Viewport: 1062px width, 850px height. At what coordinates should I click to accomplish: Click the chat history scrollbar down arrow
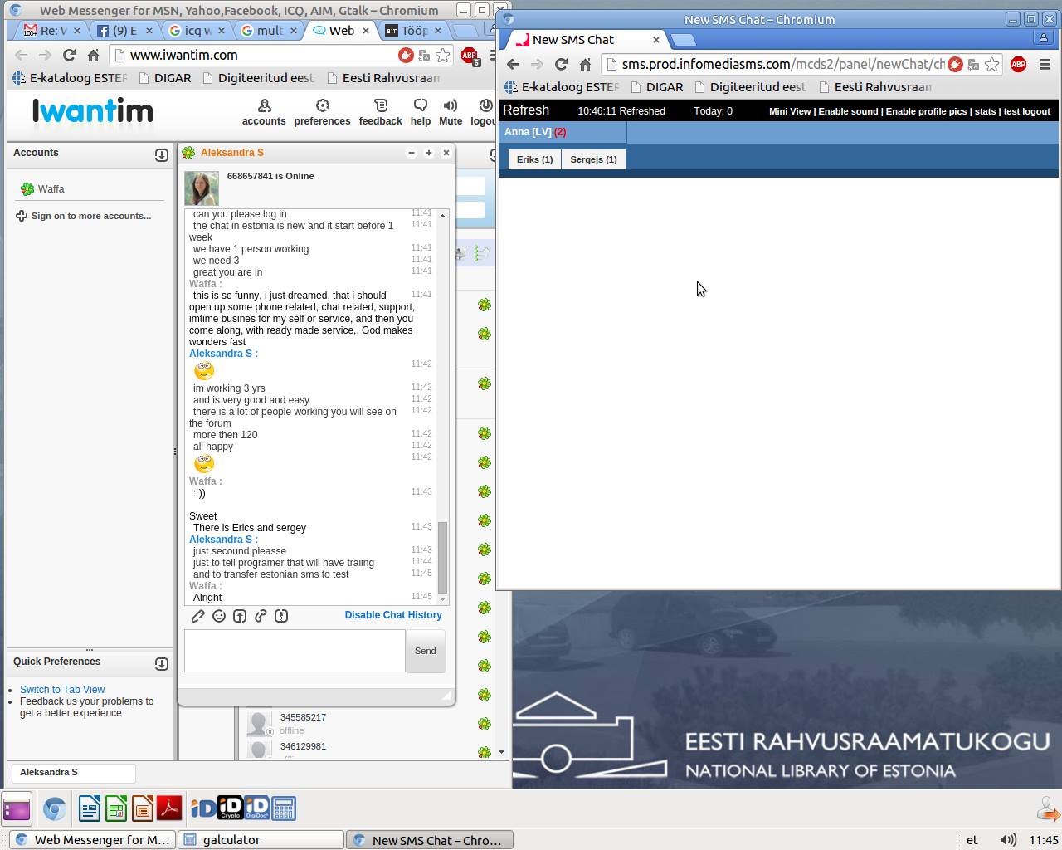point(442,598)
